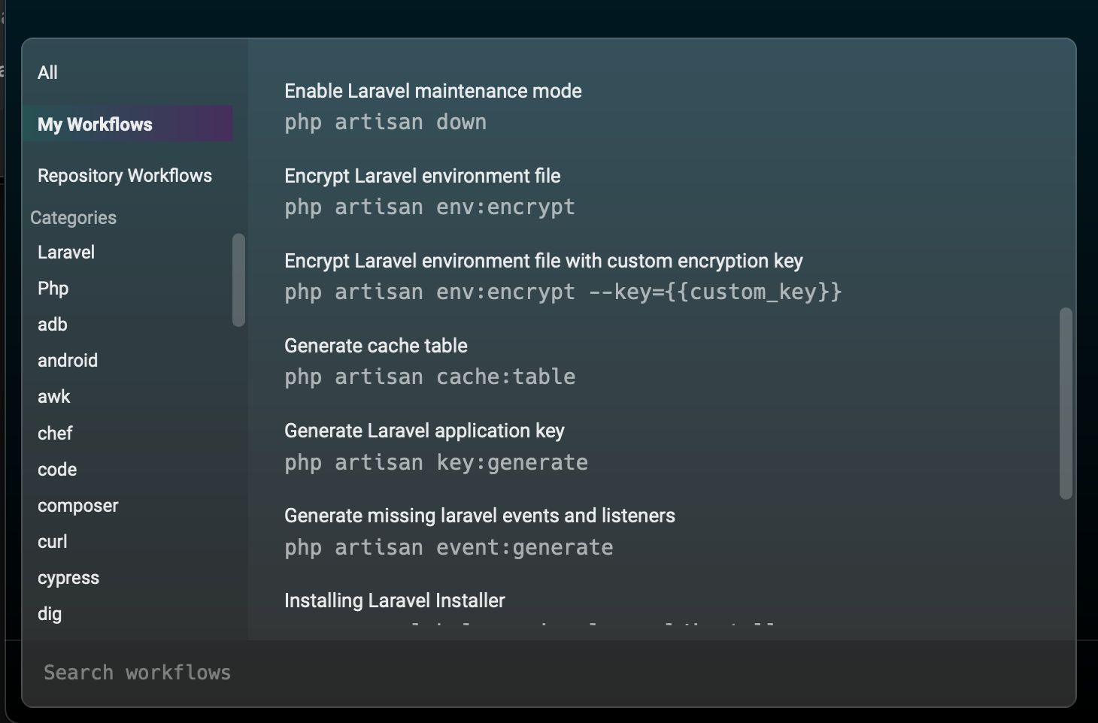Click the php artisan down command
The image size is (1098, 723).
pos(386,122)
